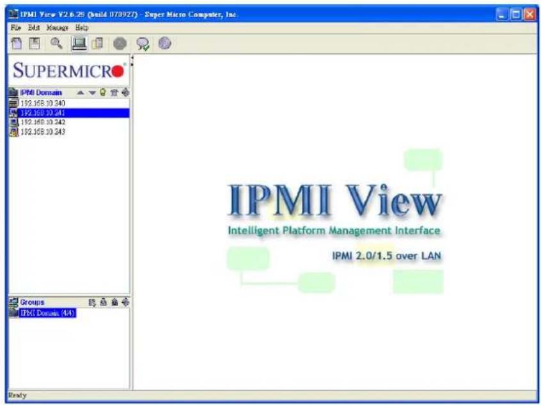541x405 pixels.
Task: Click the new/open file toolbar icon
Action: (17, 43)
